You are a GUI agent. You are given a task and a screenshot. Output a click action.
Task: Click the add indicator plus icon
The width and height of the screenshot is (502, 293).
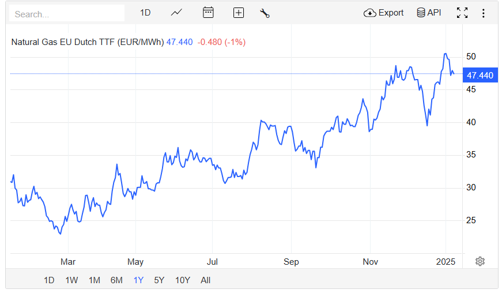pos(239,13)
